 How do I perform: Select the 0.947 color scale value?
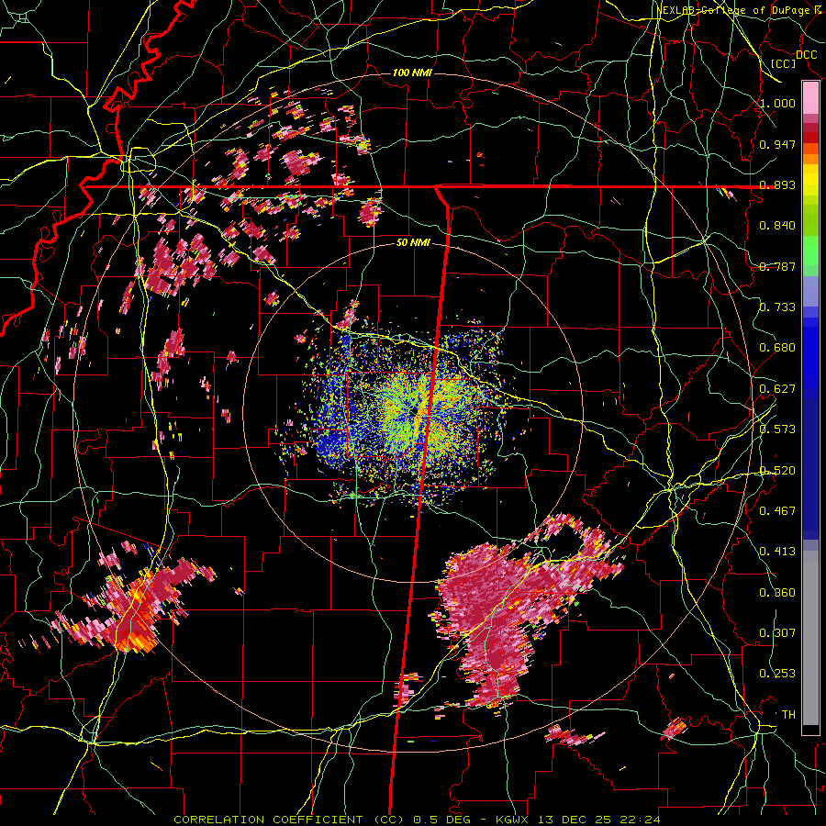(x=777, y=144)
